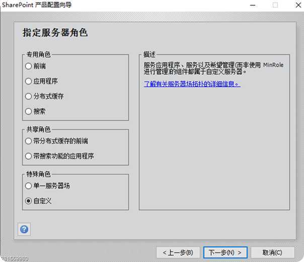304x262 pixels.
Task: Continue with the 下一步(N) button
Action: coord(225,252)
